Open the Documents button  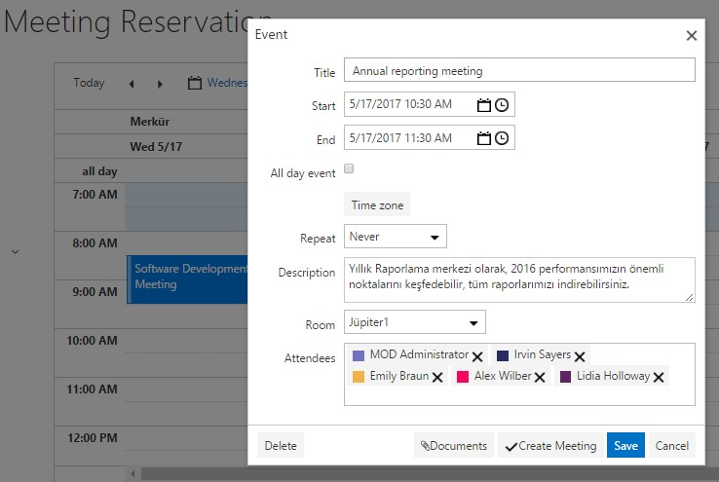453,445
